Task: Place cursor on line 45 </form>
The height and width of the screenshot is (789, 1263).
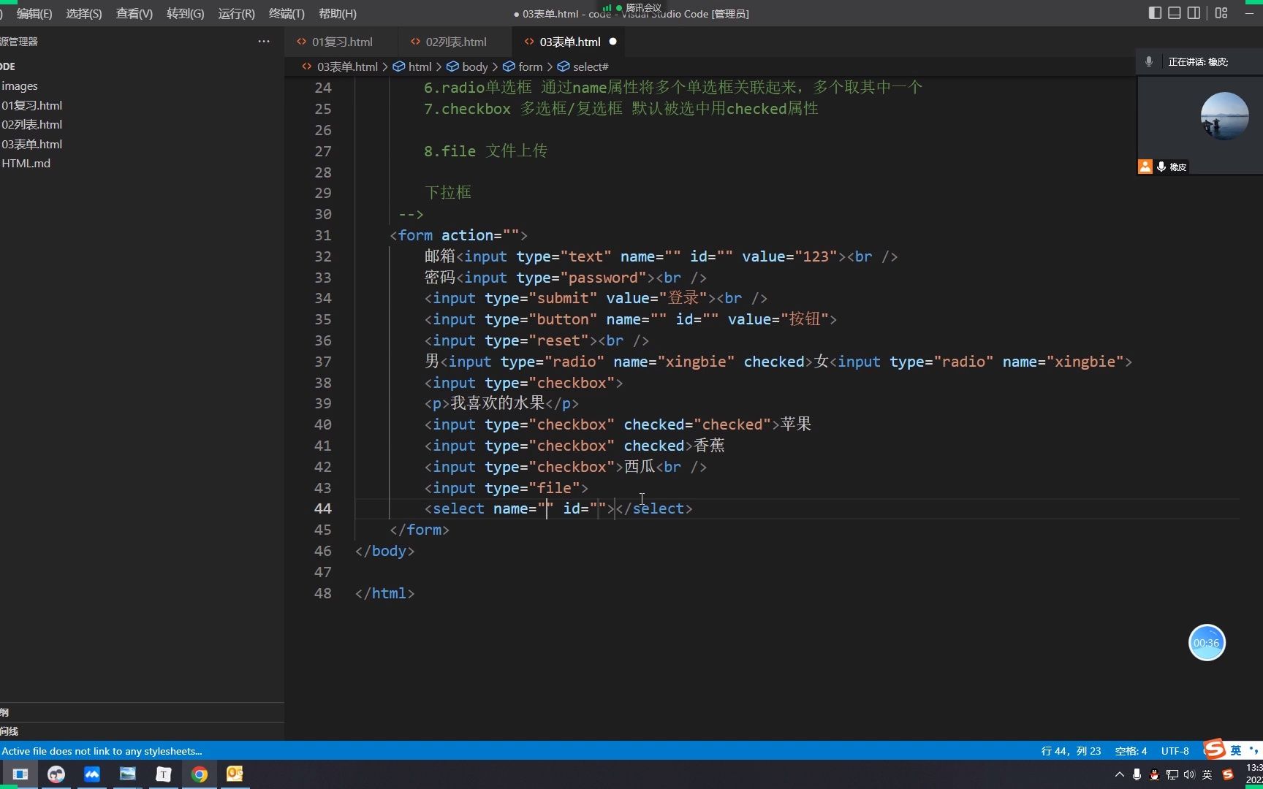Action: point(420,530)
